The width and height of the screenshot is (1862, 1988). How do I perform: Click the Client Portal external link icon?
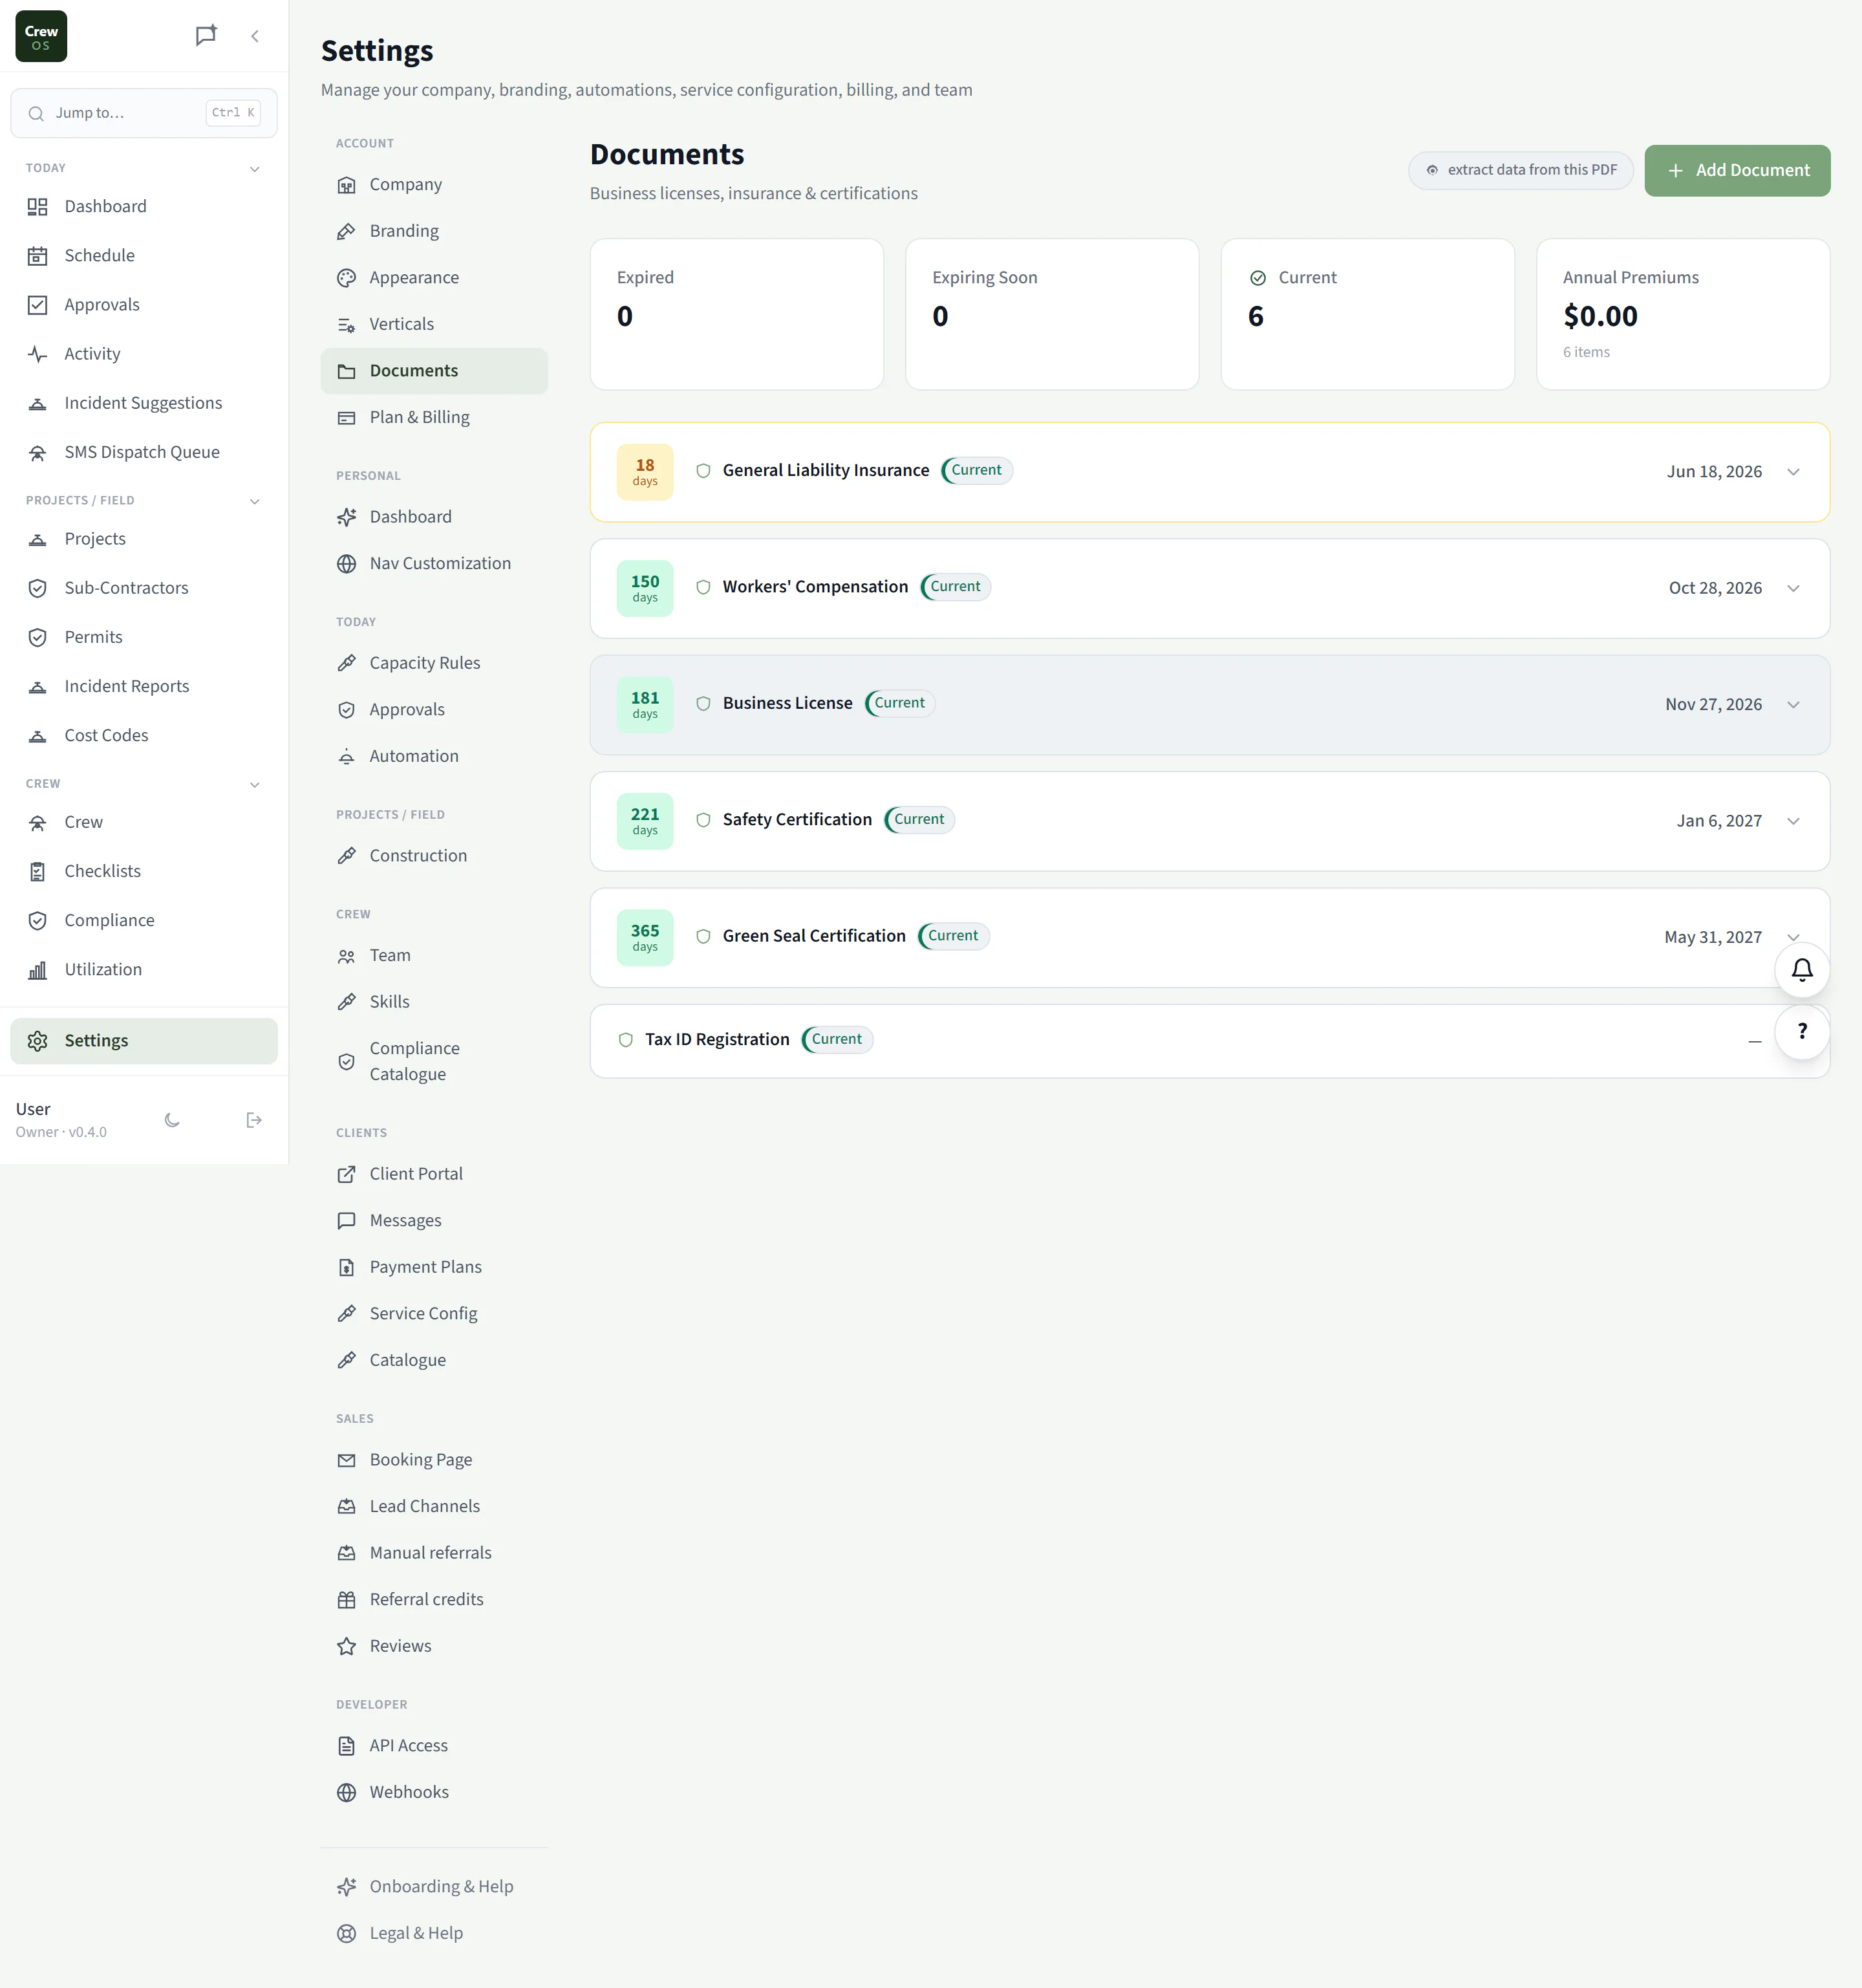tap(346, 1175)
